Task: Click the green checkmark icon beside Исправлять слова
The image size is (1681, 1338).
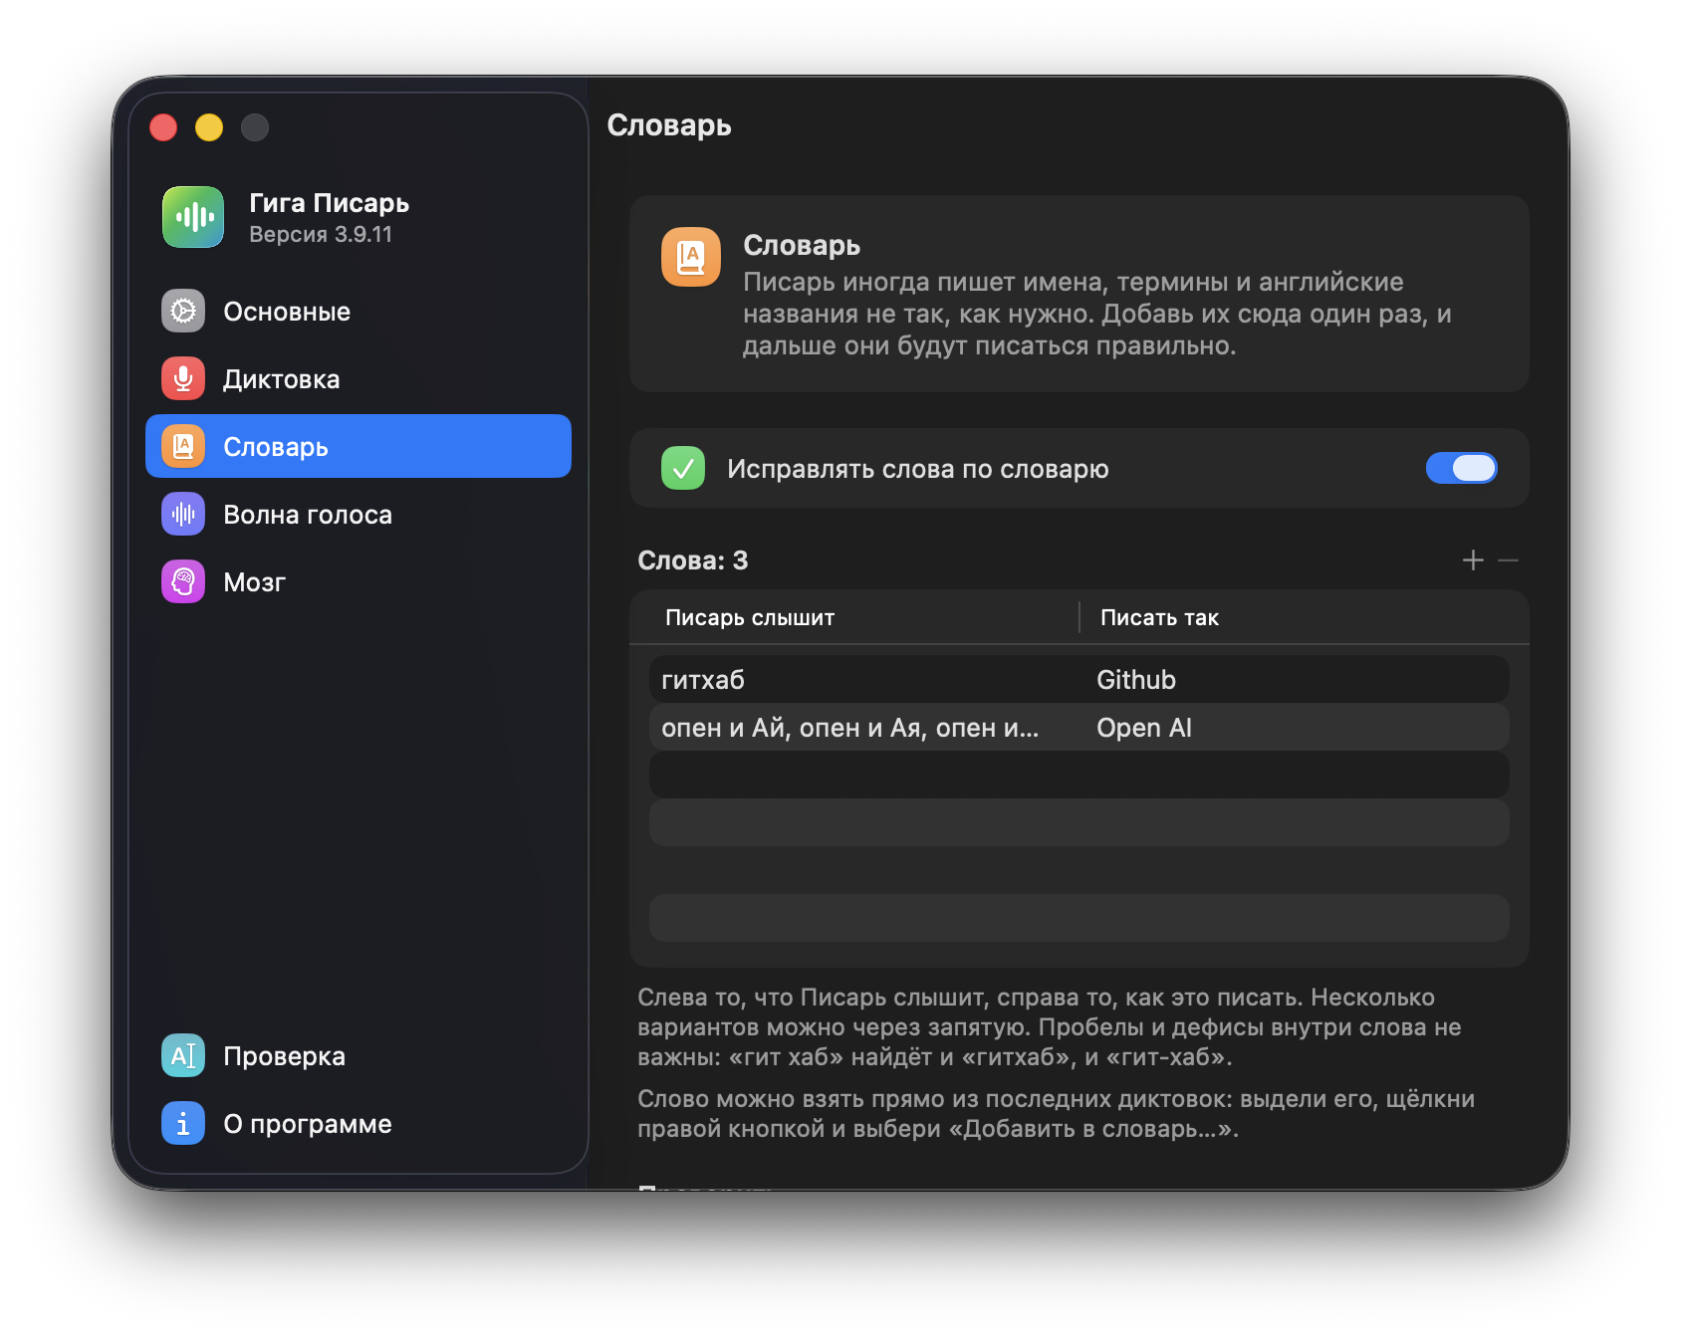Action: click(683, 468)
